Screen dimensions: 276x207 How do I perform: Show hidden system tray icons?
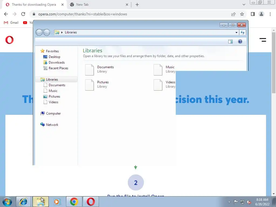[229, 202]
